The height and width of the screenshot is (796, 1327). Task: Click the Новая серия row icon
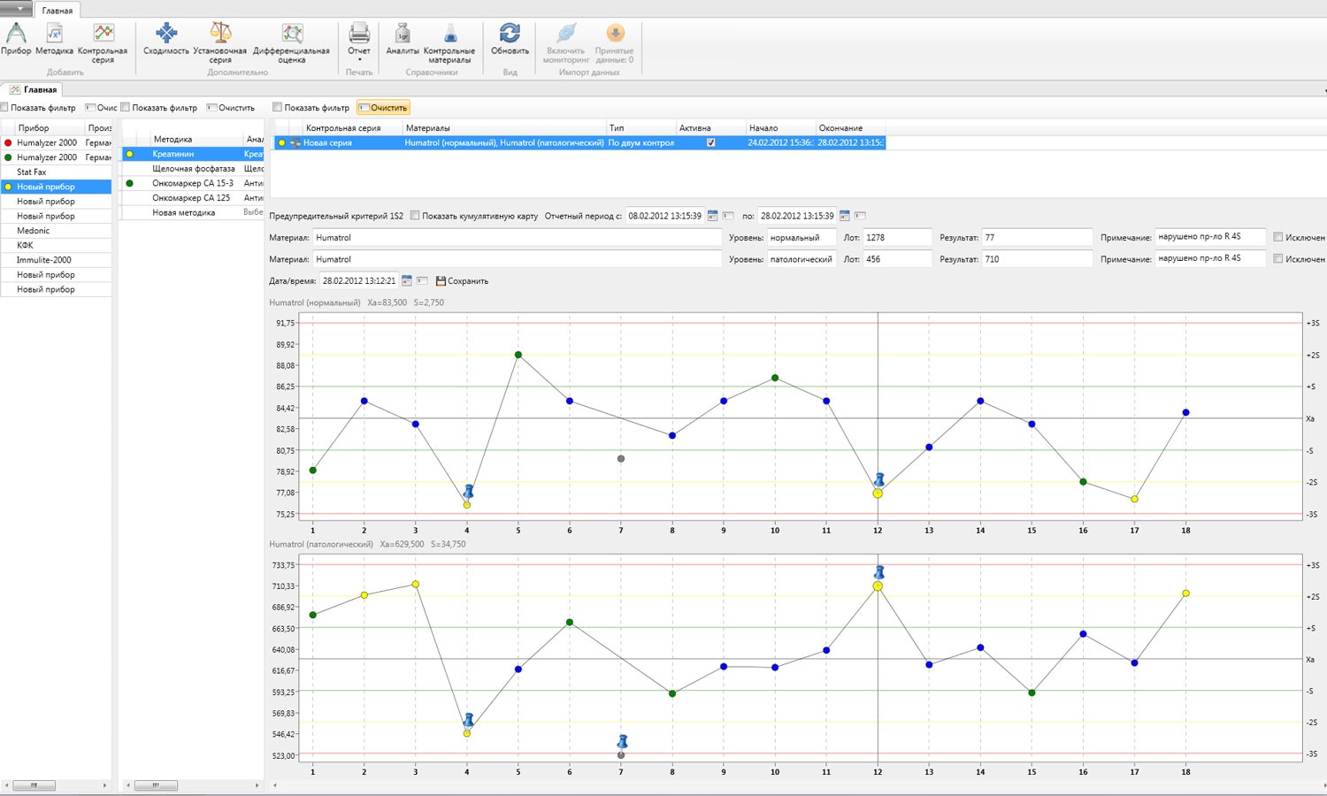coord(295,142)
